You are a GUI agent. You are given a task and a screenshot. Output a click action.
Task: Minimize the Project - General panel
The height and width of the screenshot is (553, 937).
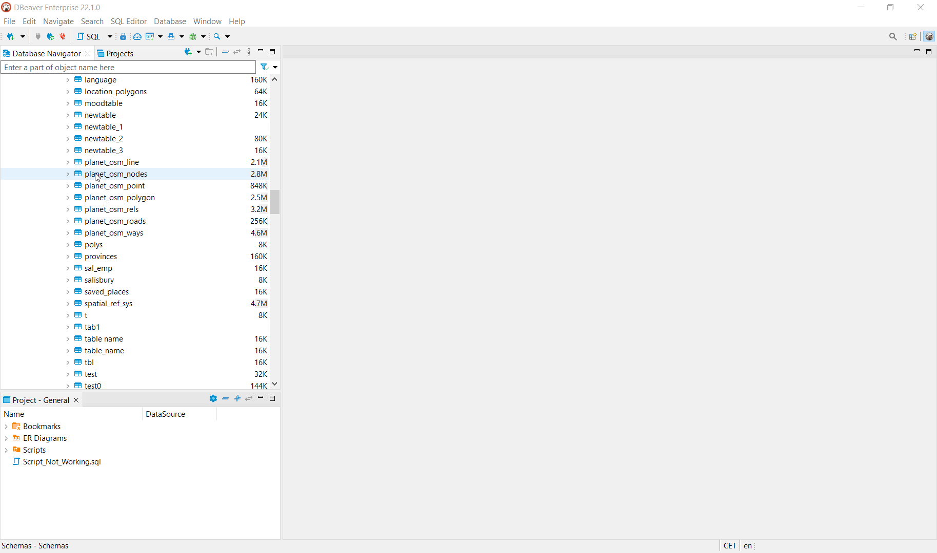261,398
